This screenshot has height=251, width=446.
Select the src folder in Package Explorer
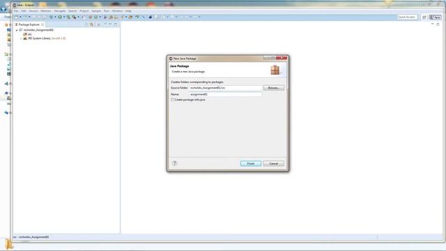point(29,34)
